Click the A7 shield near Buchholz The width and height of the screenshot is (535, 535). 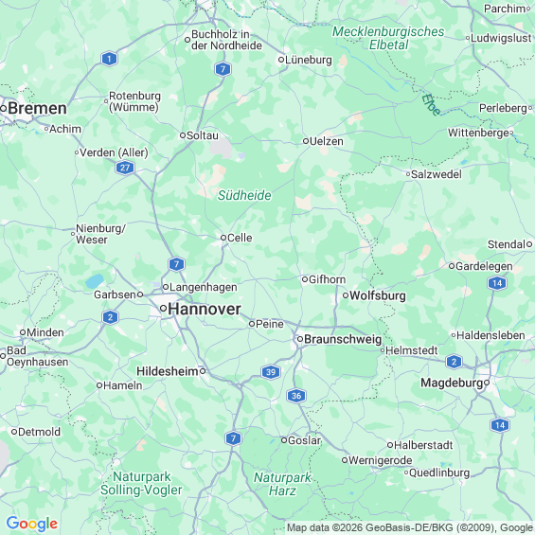click(x=223, y=69)
